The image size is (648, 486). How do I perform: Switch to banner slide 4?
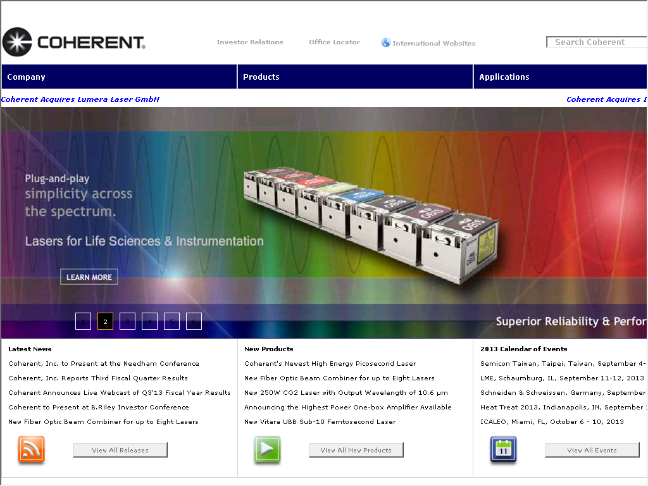[149, 321]
